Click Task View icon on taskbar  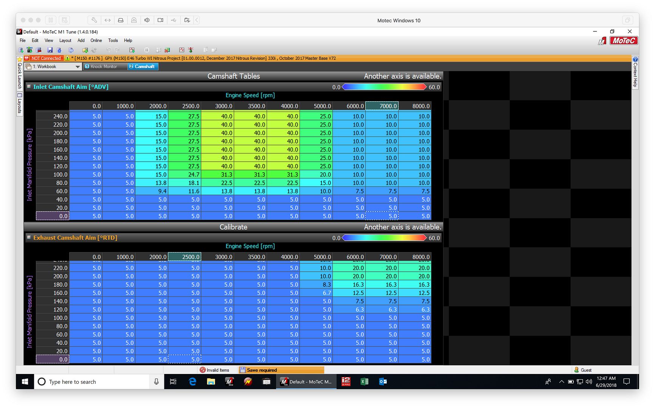pos(173,382)
